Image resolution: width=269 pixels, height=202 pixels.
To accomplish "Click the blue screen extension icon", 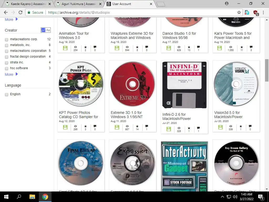I will tap(247, 12).
